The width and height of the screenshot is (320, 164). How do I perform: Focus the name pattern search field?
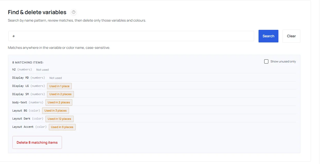[x=131, y=36]
